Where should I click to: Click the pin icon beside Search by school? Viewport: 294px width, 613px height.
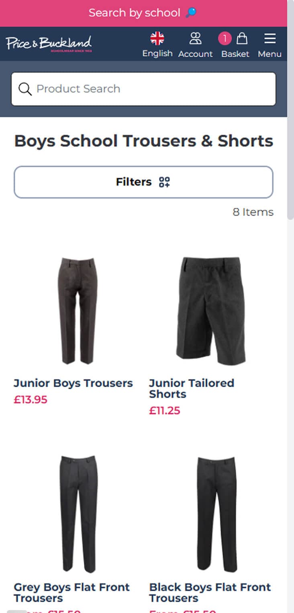[191, 13]
